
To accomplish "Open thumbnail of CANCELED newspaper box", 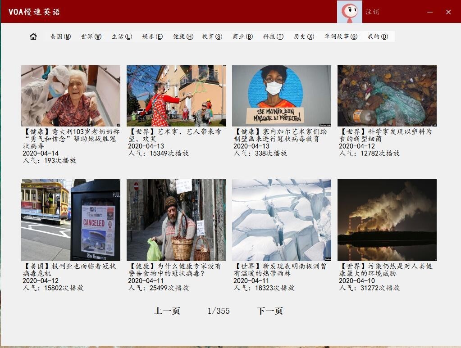I will point(71,220).
